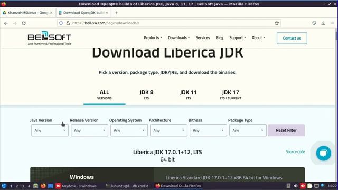Launch file manager from the taskbar
338x190 pixels.
click(36, 186)
